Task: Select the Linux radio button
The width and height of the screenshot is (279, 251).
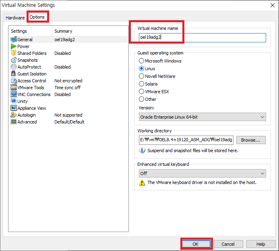Action: pos(141,69)
